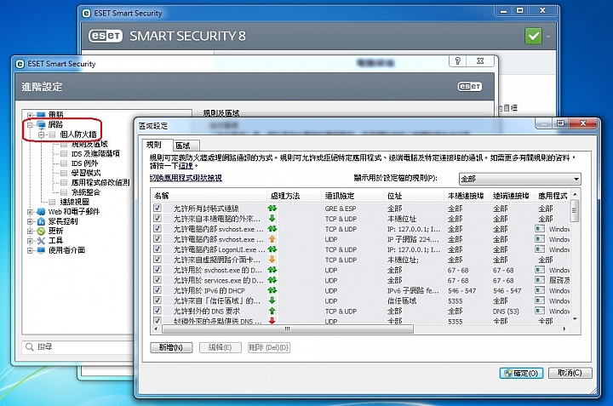Click the network icon next to 網路
Image resolution: width=613 pixels, height=406 pixels.
tap(42, 124)
